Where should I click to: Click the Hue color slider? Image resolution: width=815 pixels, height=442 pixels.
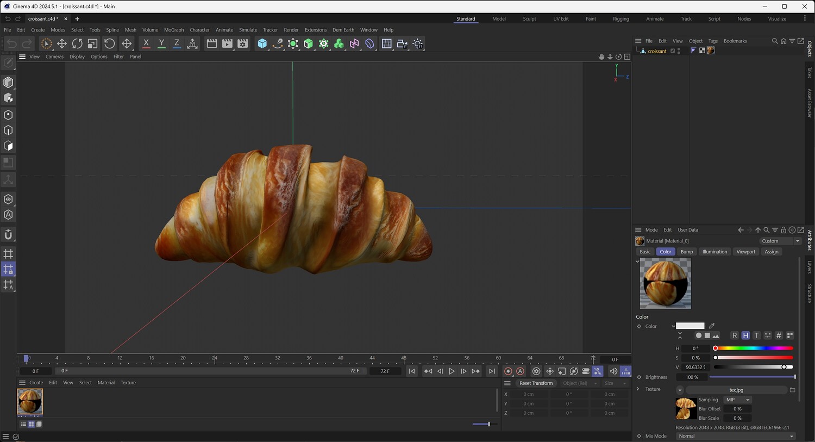754,348
